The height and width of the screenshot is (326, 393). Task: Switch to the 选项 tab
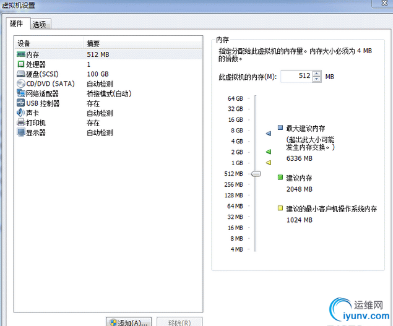40,25
